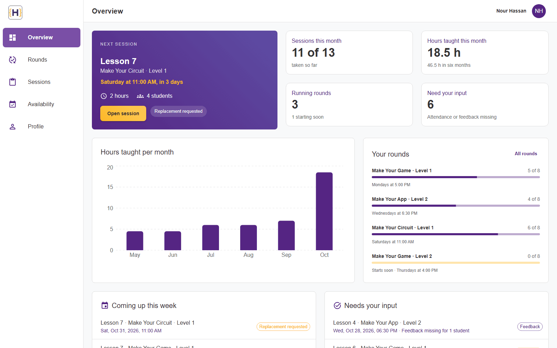The image size is (557, 348).
Task: Click the Oct bar in the hours chart
Action: click(x=324, y=211)
